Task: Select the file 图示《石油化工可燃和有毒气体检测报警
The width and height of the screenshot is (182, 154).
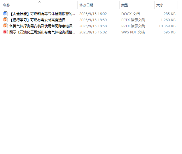Action: pyautogui.click(x=42, y=32)
